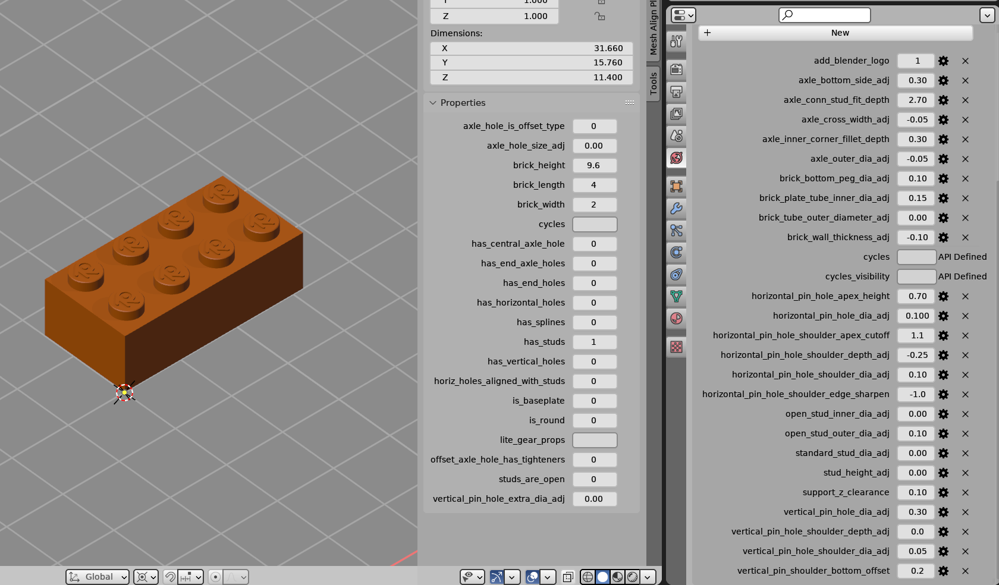Click the Dimensions Y field
Screen dimensions: 999x585
click(532, 62)
